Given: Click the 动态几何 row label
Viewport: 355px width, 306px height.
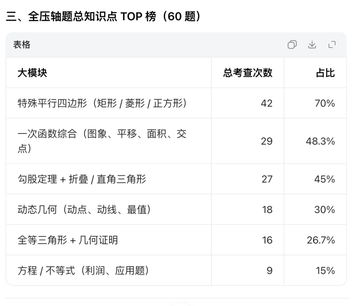Looking at the screenshot, I should [84, 210].
